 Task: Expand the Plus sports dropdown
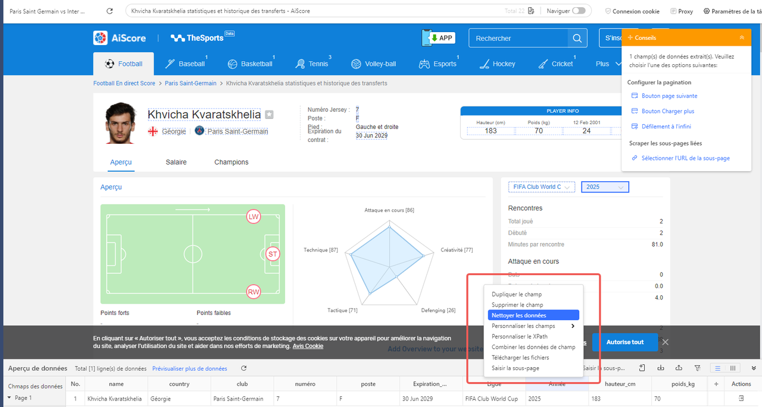pos(607,64)
